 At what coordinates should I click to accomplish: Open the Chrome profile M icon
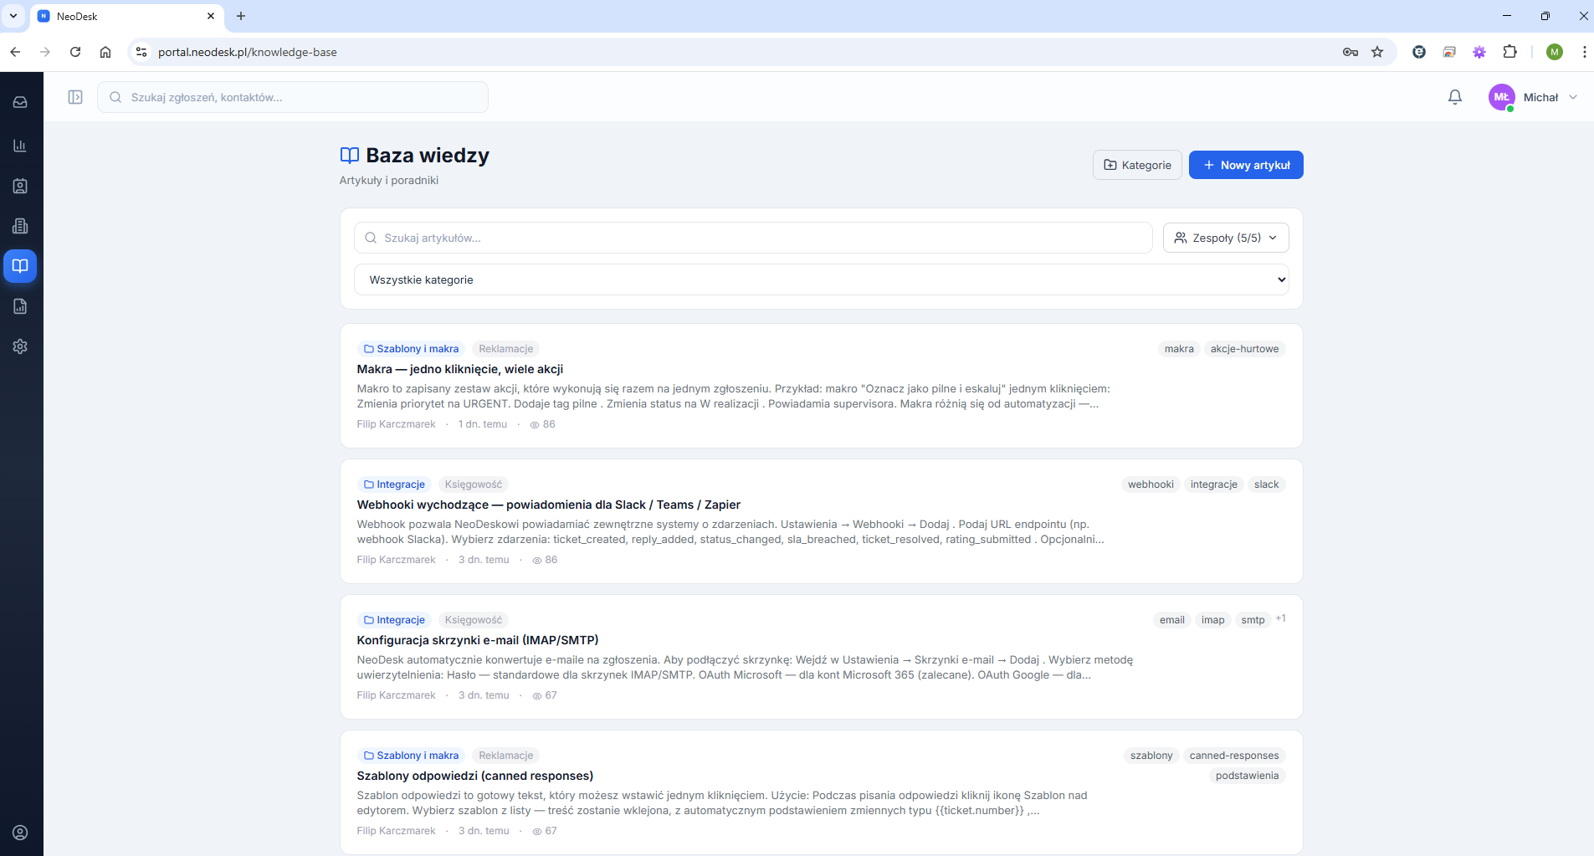[1555, 52]
